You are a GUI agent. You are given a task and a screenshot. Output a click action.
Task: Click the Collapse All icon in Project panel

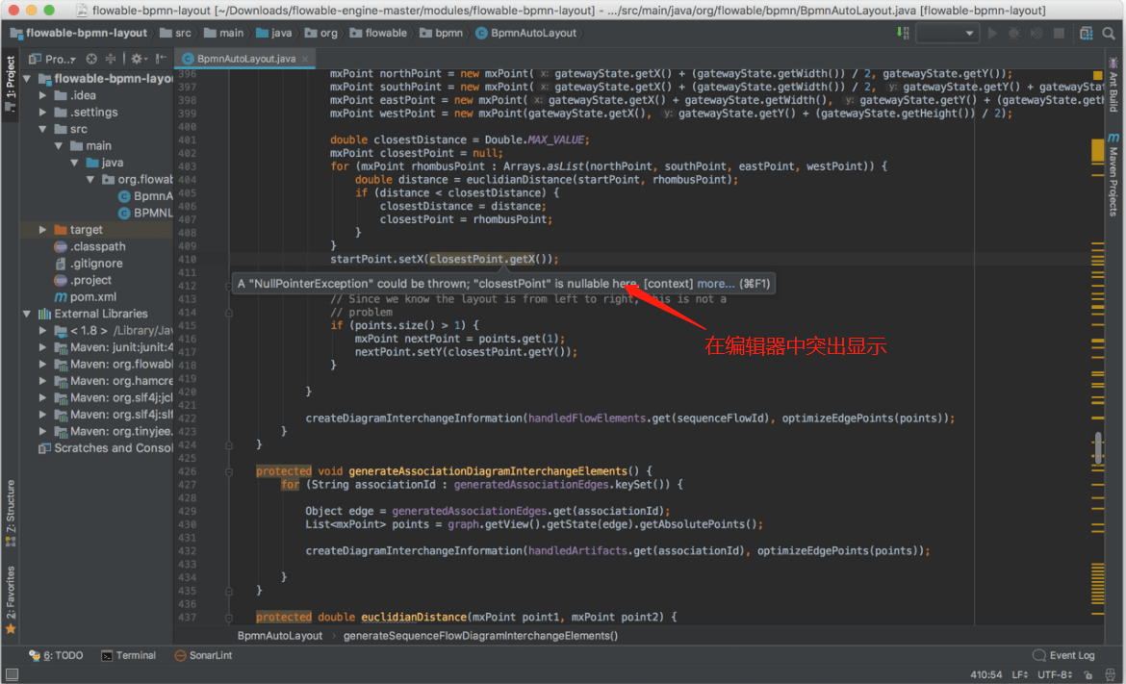tap(111, 59)
